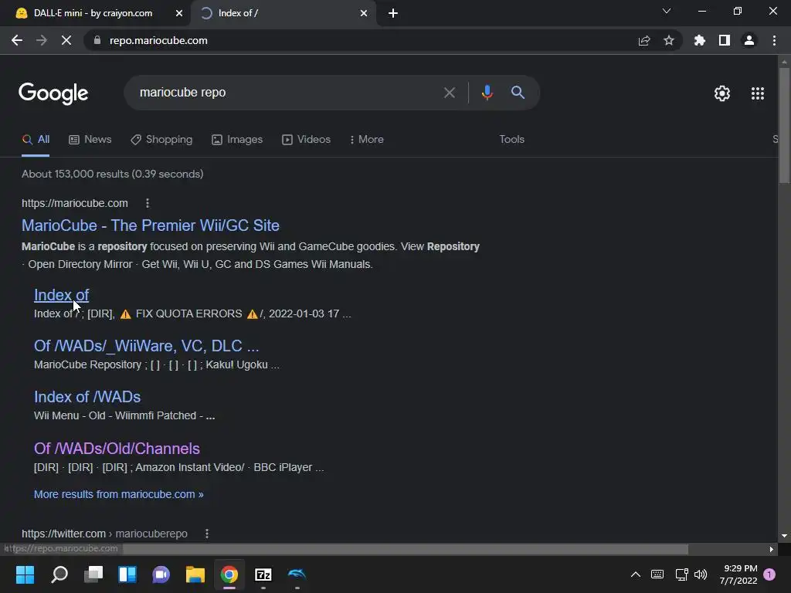Open the clock showing 9:29 PM
This screenshot has height=593, width=791.
click(738, 574)
